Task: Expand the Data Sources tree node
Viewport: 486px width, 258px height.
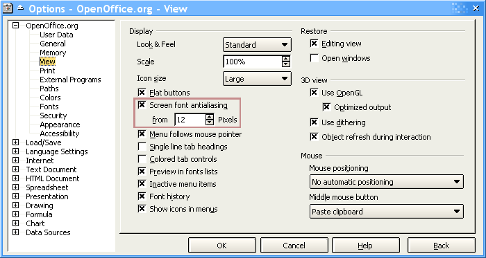Action: coord(15,232)
